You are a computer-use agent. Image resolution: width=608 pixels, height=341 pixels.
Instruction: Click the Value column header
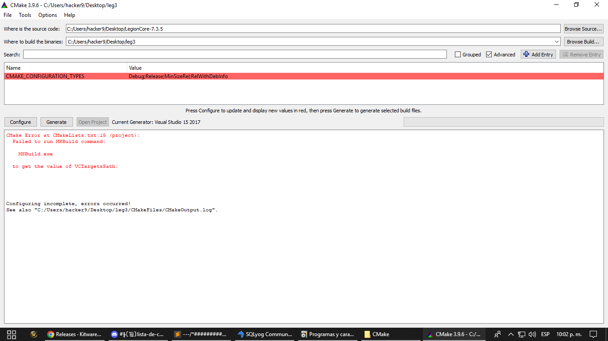click(x=365, y=68)
